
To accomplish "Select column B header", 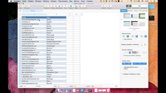I will pyautogui.click(x=57, y=14).
